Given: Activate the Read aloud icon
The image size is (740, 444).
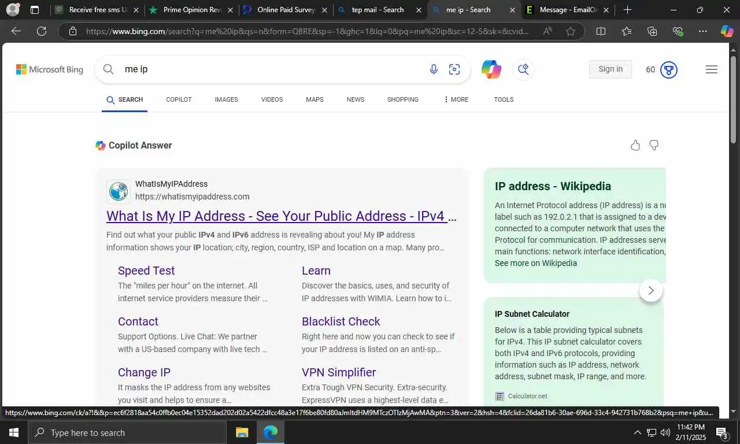Looking at the screenshot, I should 547,31.
